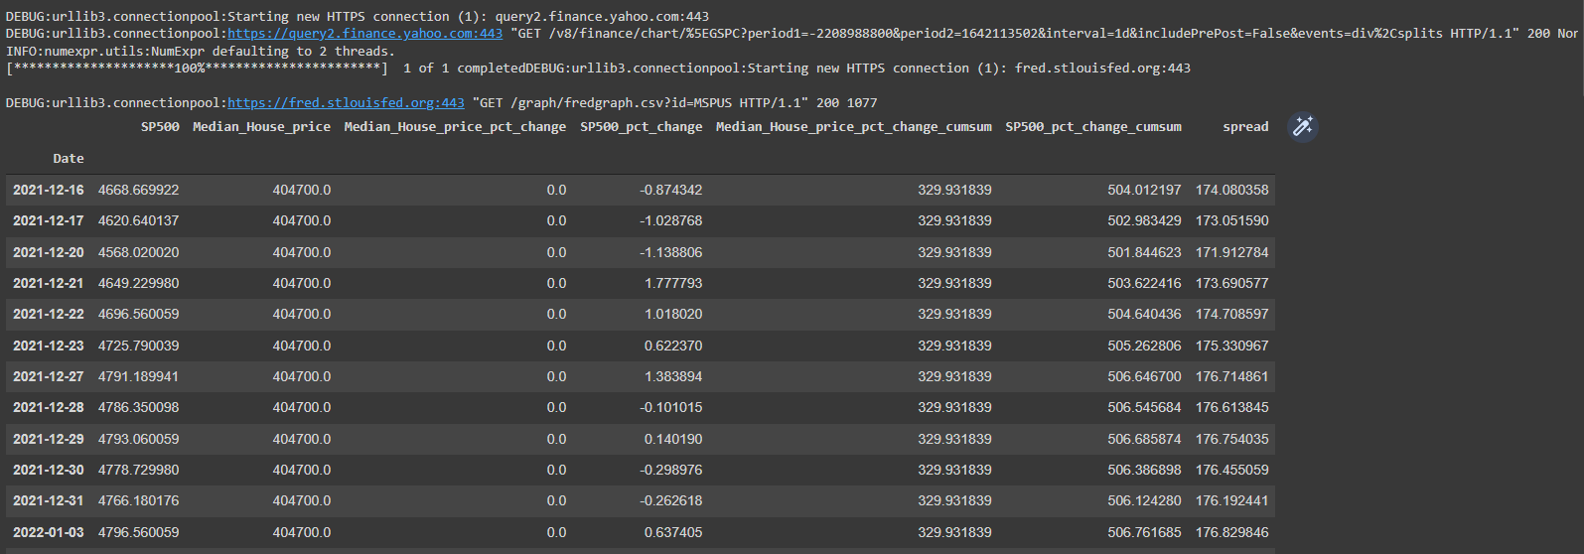Click SP500_pct_change value 1.777793

pyautogui.click(x=673, y=283)
